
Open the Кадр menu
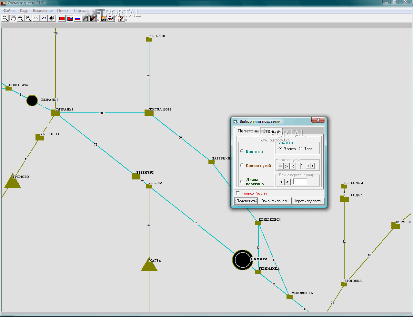tap(24, 11)
